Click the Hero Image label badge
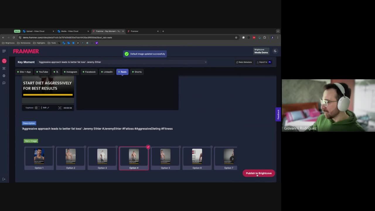375x211 pixels. [x=31, y=141]
